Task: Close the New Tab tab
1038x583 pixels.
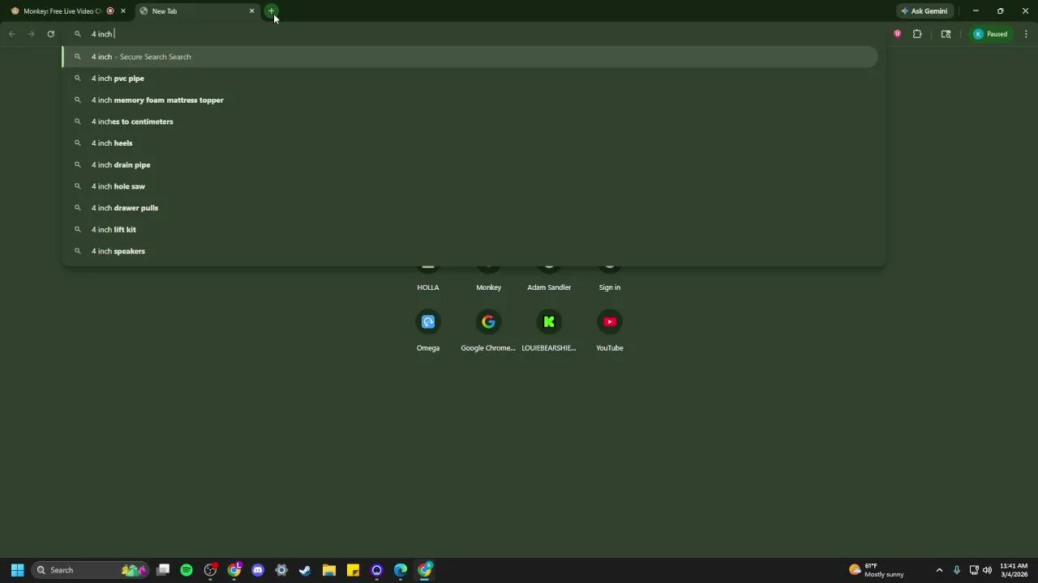Action: point(251,11)
